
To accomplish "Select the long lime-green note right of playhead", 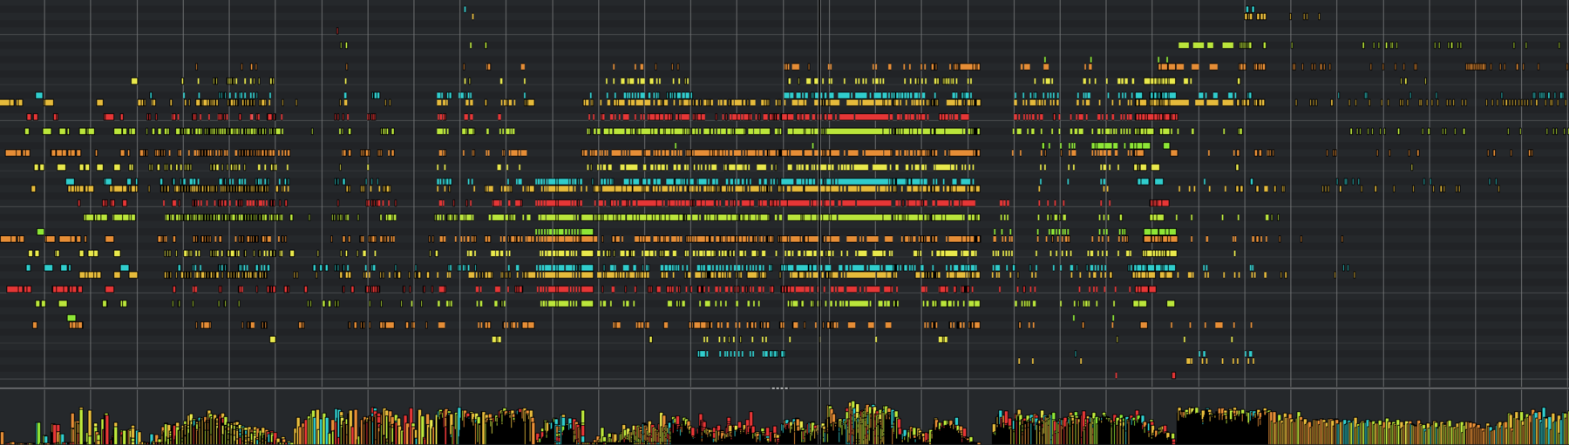I will (x=859, y=131).
